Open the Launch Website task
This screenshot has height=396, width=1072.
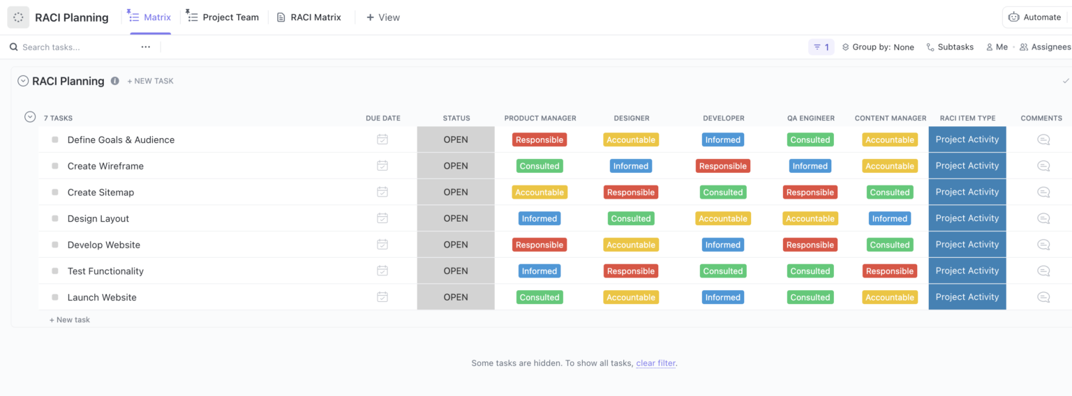pos(102,298)
